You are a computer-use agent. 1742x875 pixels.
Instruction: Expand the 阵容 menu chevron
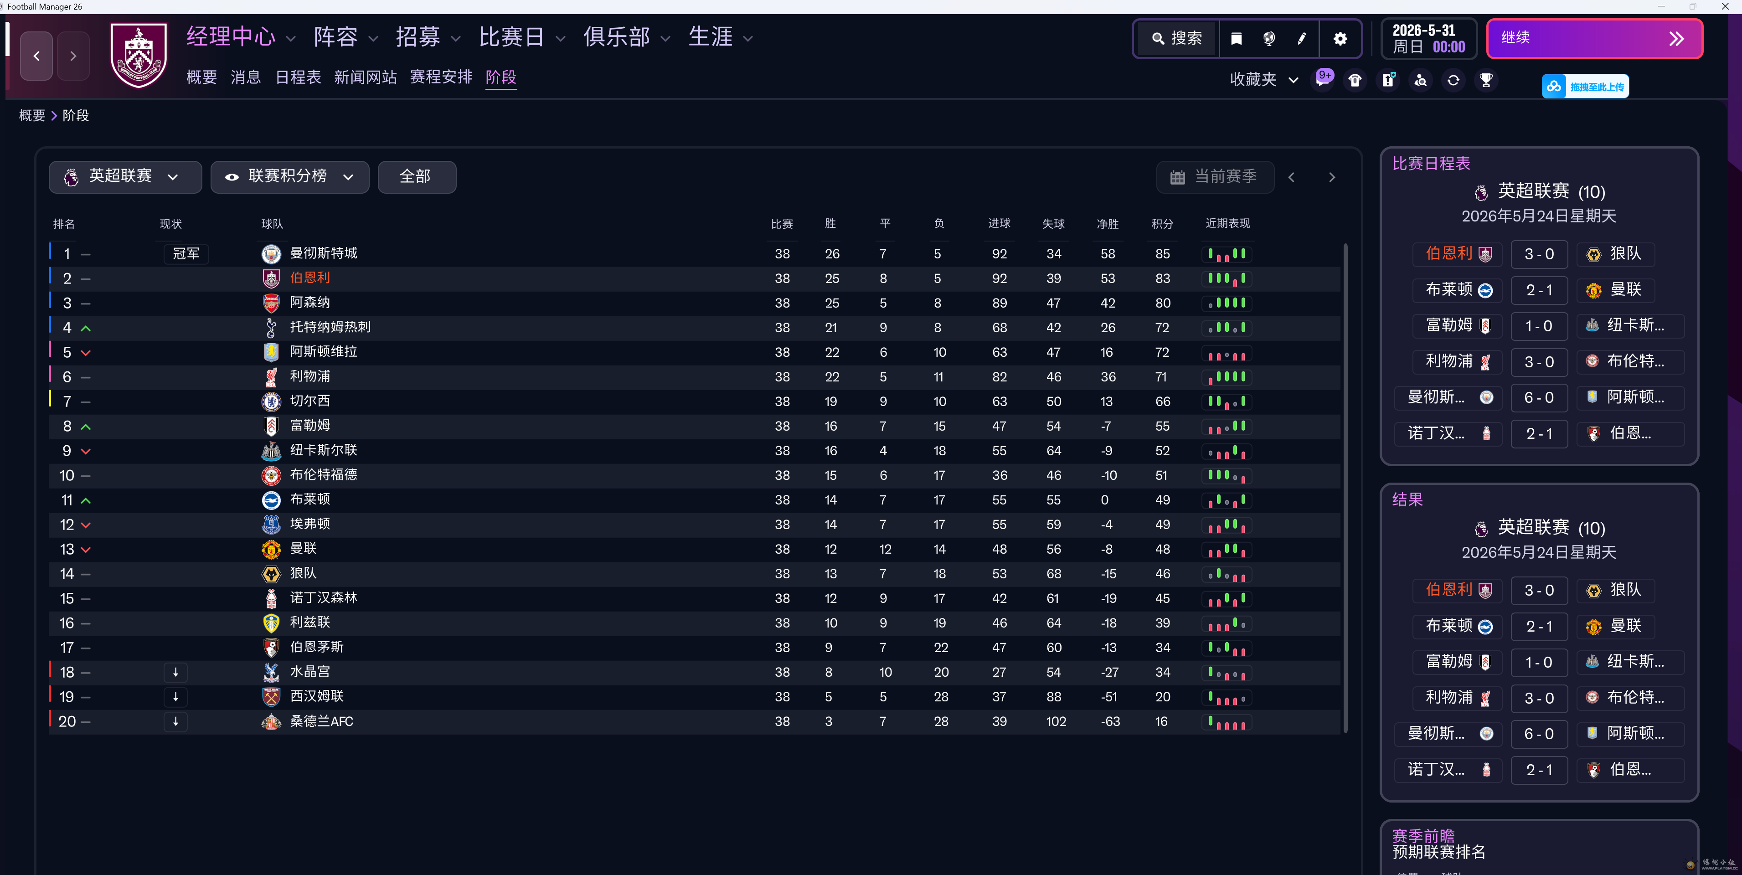(373, 39)
